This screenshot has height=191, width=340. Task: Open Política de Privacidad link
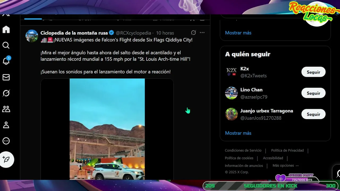tap(287, 150)
